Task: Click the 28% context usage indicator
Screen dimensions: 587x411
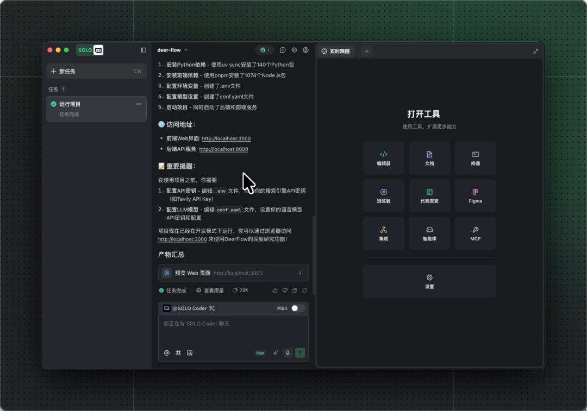Action: coord(240,290)
